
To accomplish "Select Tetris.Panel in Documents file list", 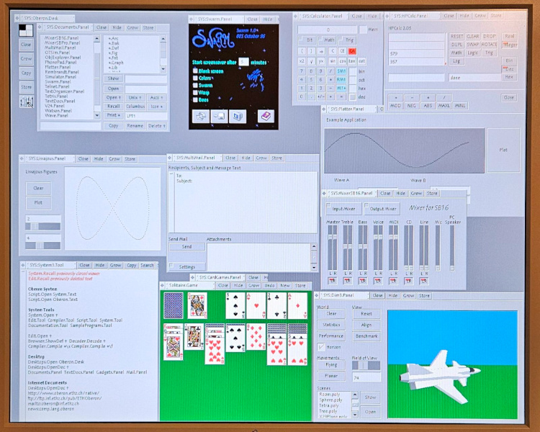I will point(56,96).
